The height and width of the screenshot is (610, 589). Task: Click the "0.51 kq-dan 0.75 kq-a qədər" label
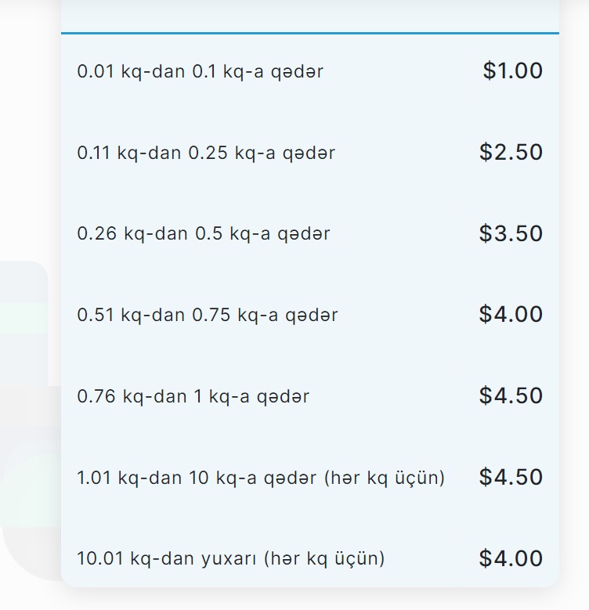(x=208, y=316)
